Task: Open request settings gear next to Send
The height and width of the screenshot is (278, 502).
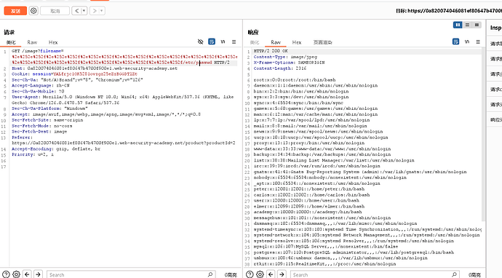Action: tap(33, 11)
